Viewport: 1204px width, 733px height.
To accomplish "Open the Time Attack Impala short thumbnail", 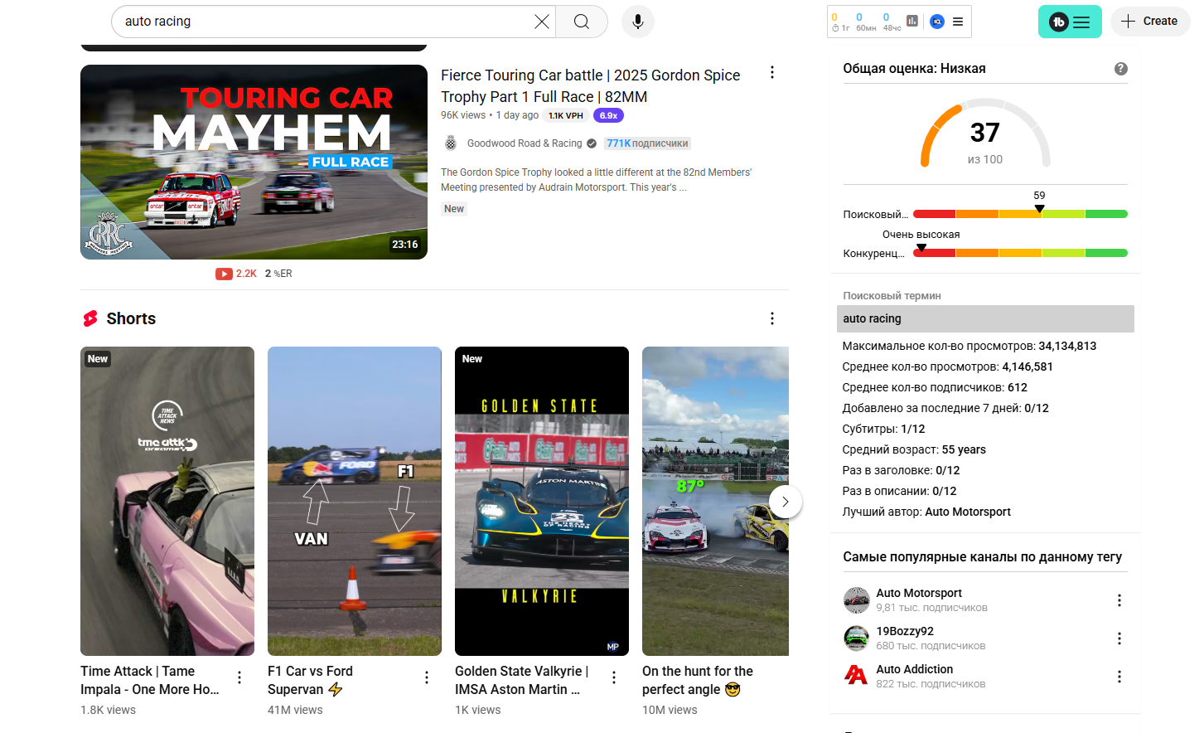I will pyautogui.click(x=167, y=501).
